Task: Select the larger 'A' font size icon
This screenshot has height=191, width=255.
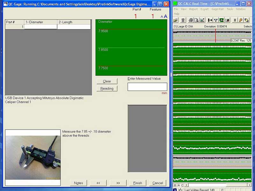Action: coord(165,17)
